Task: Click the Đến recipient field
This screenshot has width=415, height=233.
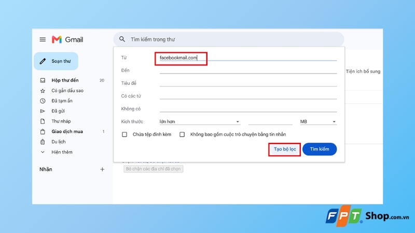Action: [248, 70]
